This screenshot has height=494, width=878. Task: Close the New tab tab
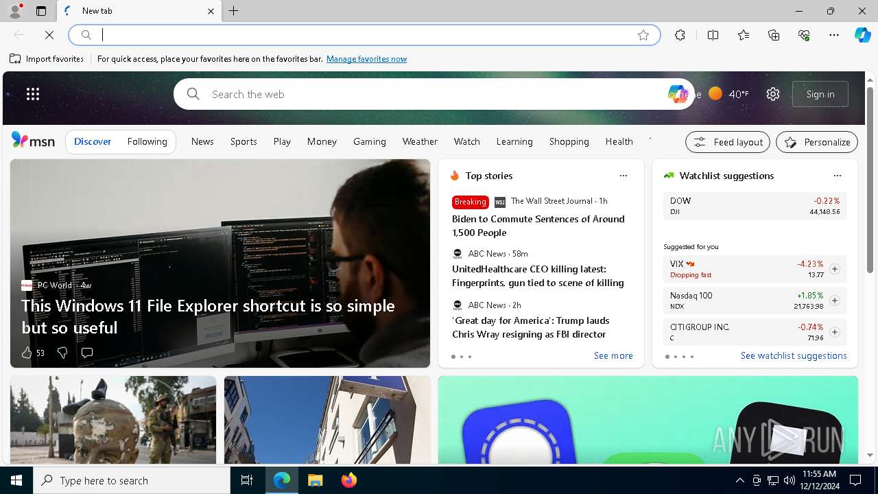(x=211, y=11)
